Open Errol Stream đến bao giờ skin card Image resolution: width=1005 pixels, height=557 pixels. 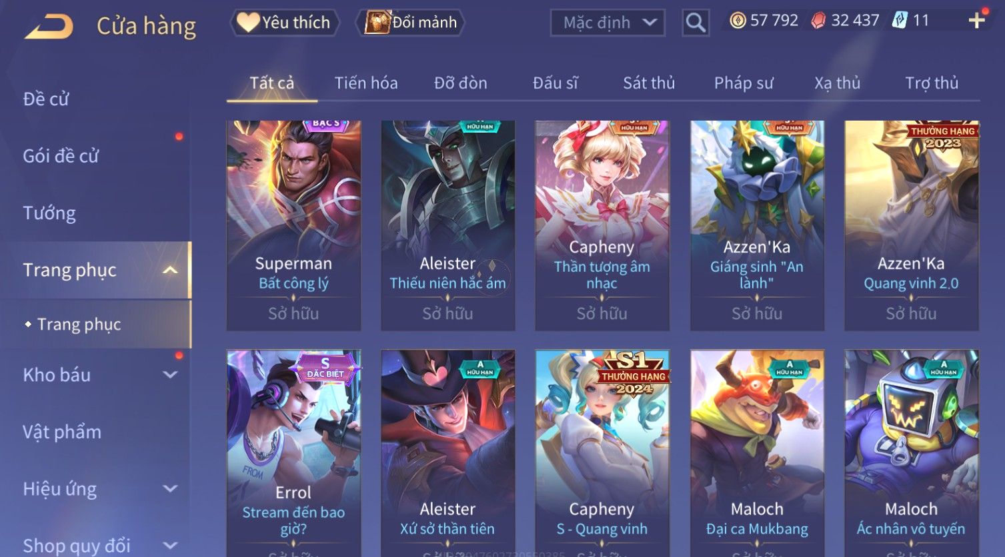(293, 453)
